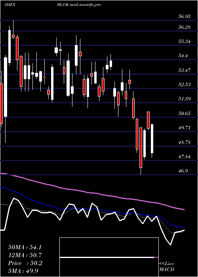Click the 54.4 price level label
198x277 pixels.
pos(183,56)
